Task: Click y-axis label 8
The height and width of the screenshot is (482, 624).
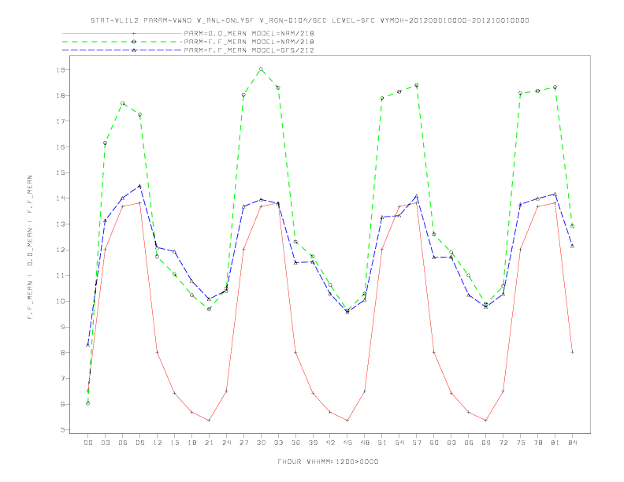Action: [x=62, y=352]
